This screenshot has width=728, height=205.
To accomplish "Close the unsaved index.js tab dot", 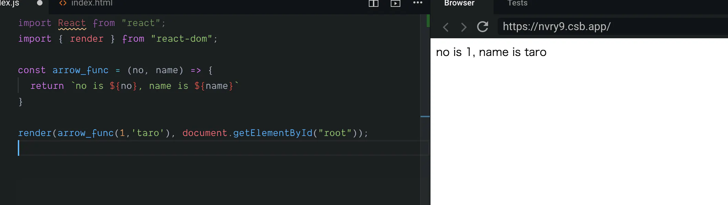I will click(40, 3).
